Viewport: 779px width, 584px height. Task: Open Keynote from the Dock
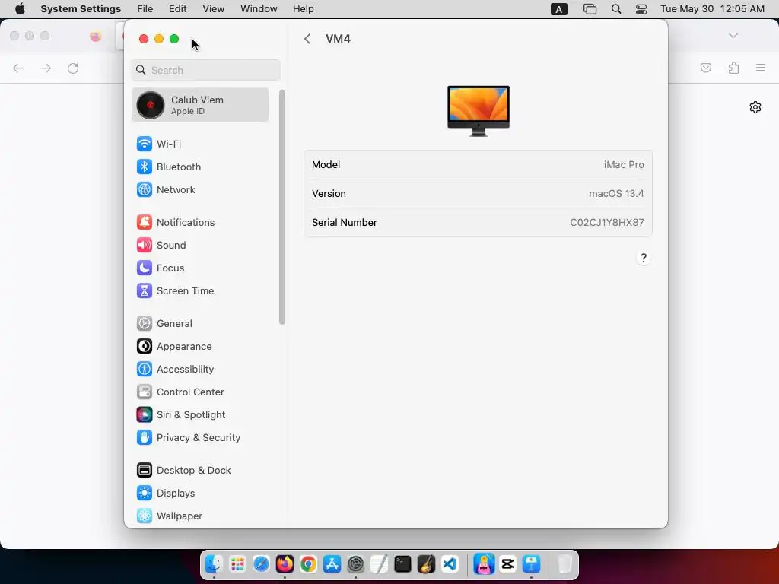531,564
